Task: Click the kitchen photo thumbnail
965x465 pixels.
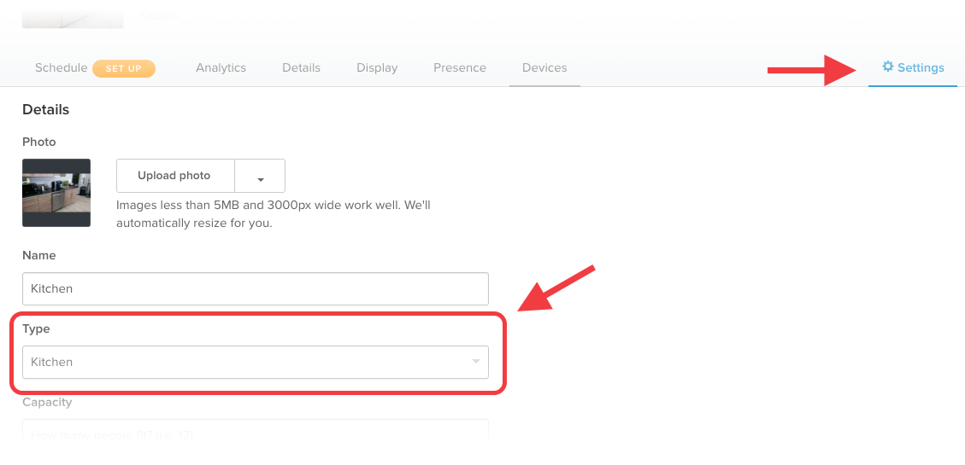Action: pyautogui.click(x=56, y=193)
